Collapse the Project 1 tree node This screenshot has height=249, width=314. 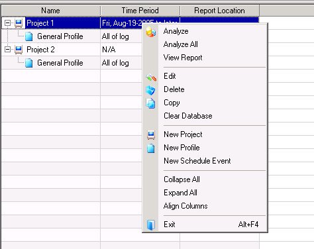point(8,23)
